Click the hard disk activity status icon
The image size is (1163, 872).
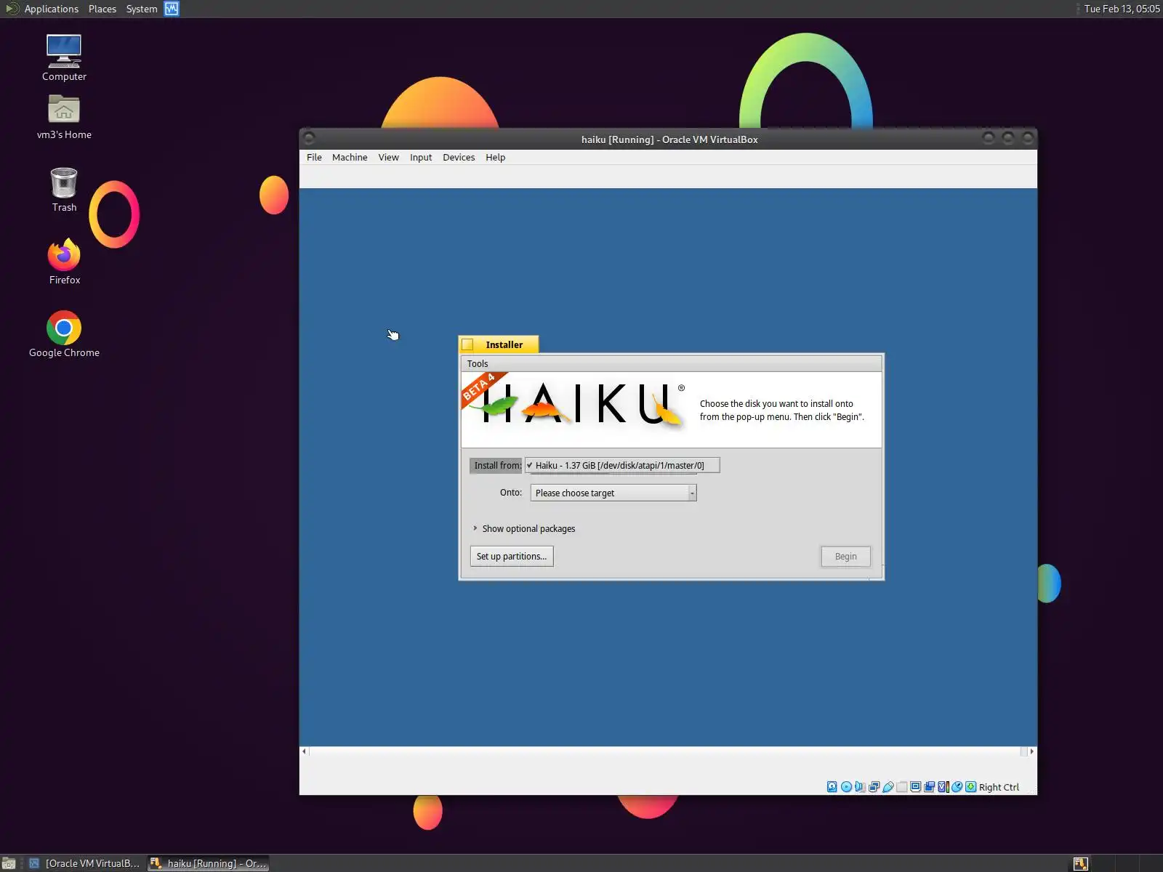tap(832, 787)
